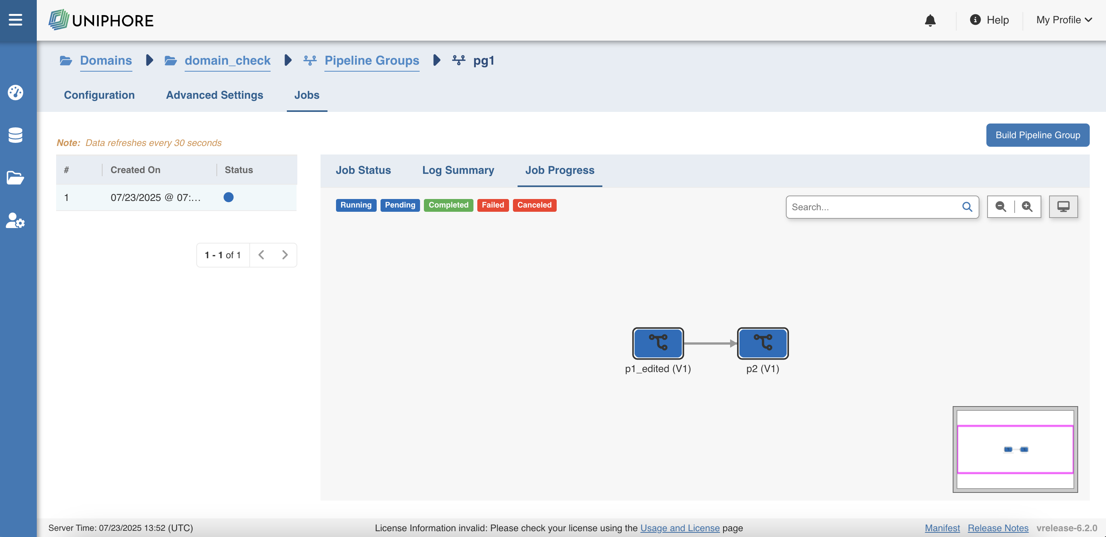Switch to the Configuration tab
This screenshot has width=1106, height=537.
tap(99, 95)
